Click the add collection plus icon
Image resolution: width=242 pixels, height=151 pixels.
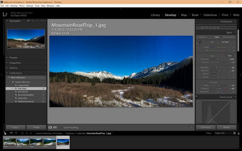(x=45, y=73)
